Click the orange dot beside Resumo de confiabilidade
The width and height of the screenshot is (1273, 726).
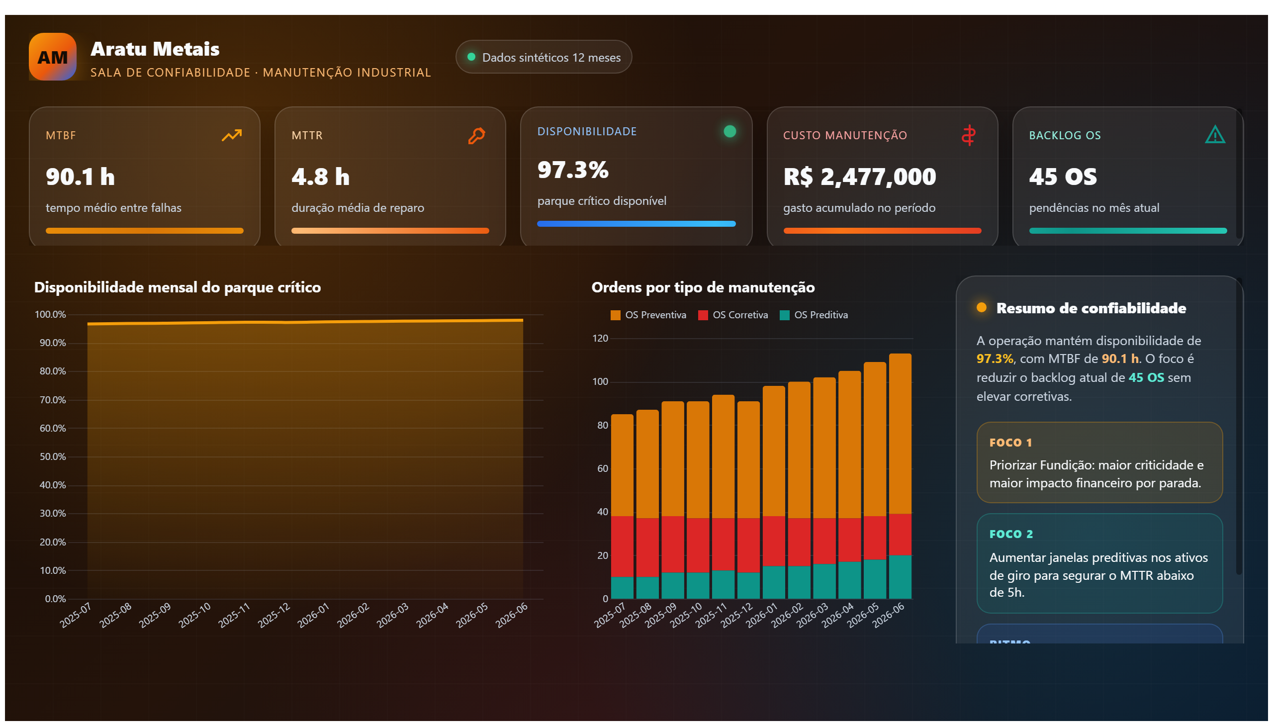tap(981, 308)
